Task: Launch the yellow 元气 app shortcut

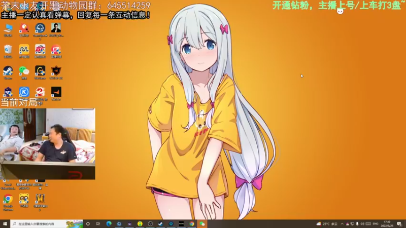Action: (24, 49)
